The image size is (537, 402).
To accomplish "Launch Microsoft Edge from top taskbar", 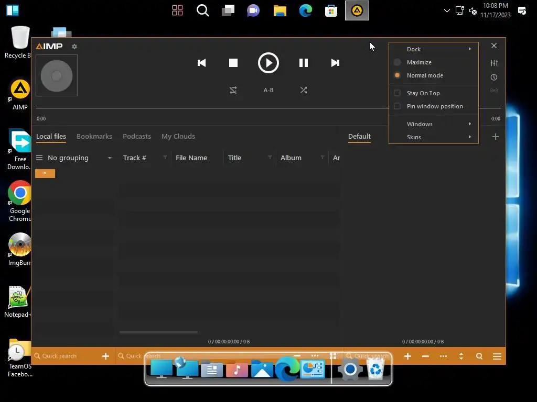I will point(306,10).
